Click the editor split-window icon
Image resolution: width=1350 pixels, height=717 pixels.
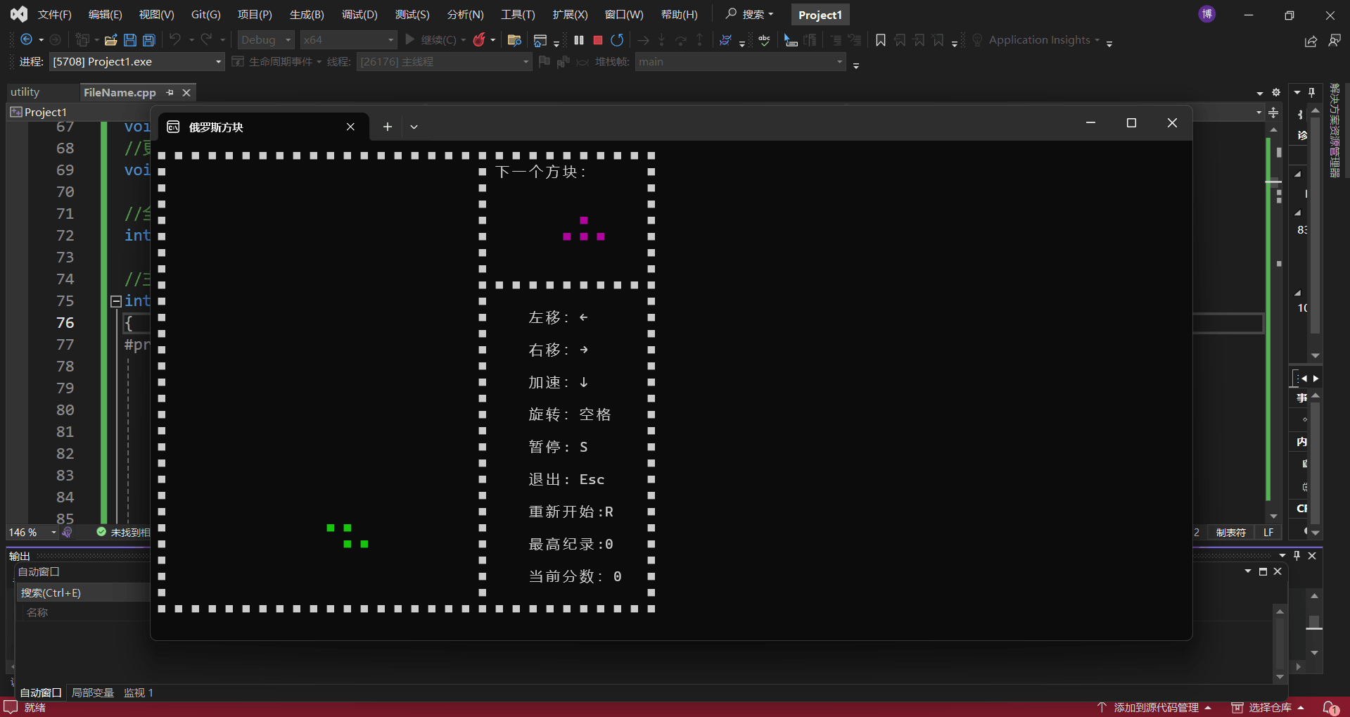(1273, 113)
